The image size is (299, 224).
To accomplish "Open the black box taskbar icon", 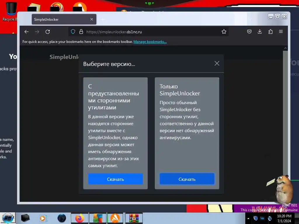I will (x=25, y=218).
